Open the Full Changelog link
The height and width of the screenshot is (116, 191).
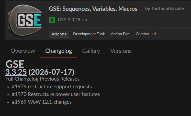[x=22, y=79]
